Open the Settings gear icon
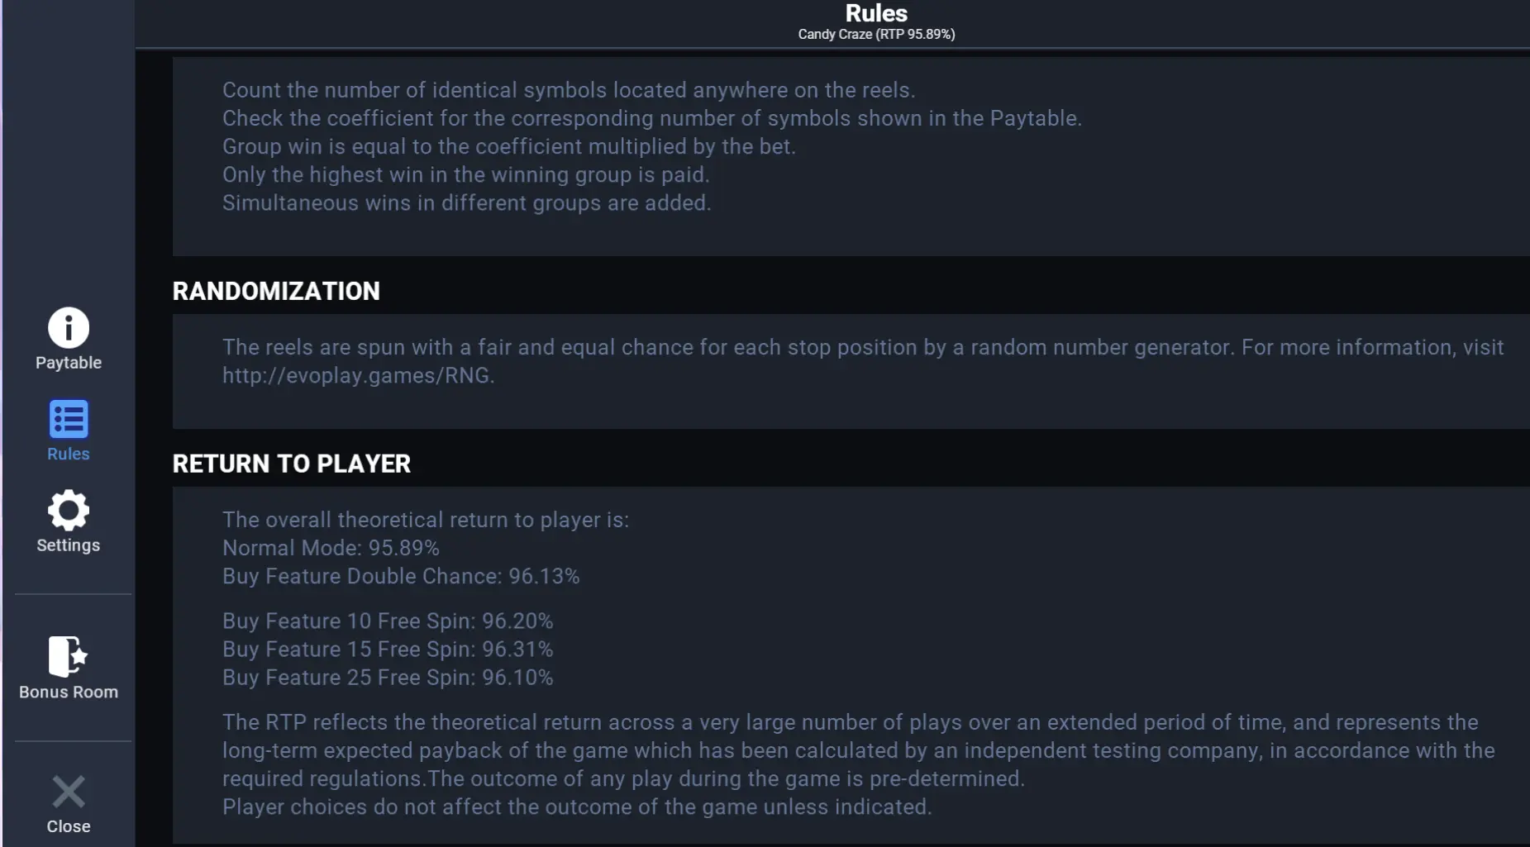The height and width of the screenshot is (847, 1530). click(69, 510)
